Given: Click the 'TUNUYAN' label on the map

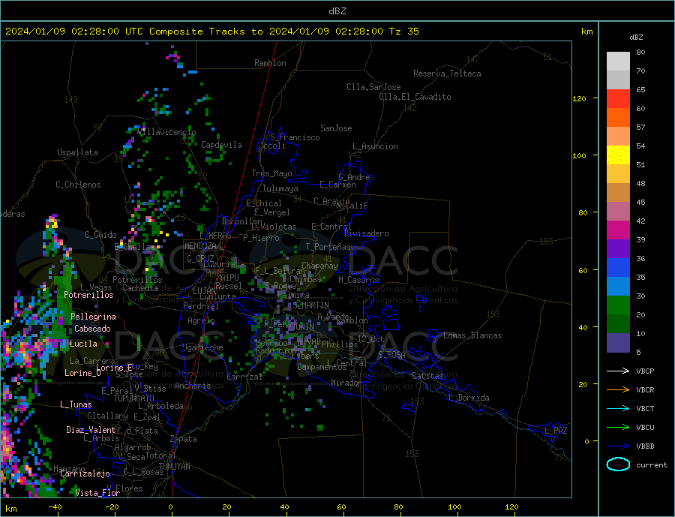Looking at the screenshot, I should (174, 467).
